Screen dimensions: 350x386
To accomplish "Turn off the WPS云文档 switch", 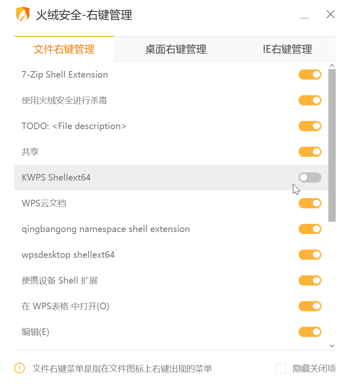I will 310,203.
